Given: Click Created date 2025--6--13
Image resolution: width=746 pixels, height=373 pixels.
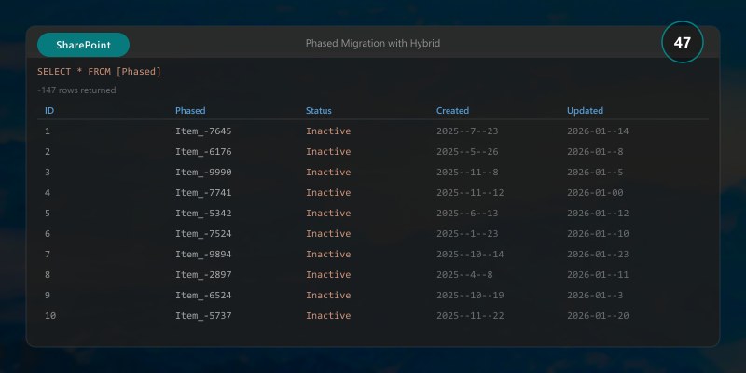Looking at the screenshot, I should pyautogui.click(x=467, y=213).
